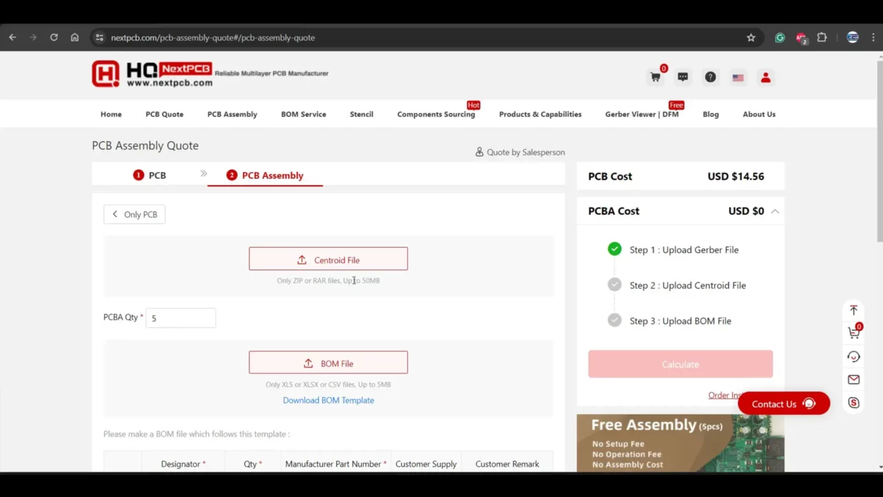
Task: Click Step 1 : Upload Gerber File
Action: [x=684, y=250]
